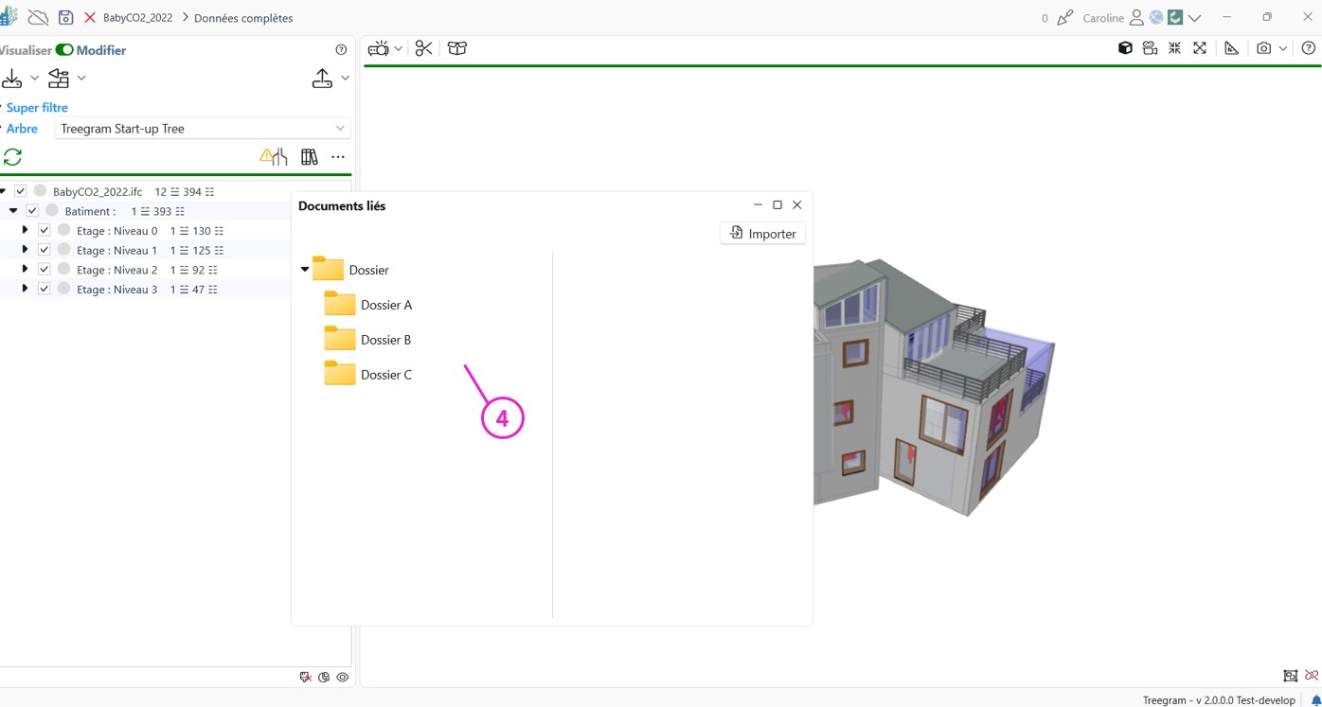Click the open box icon in viewer toolbar
Screen dimensions: 1322x707
coord(457,48)
